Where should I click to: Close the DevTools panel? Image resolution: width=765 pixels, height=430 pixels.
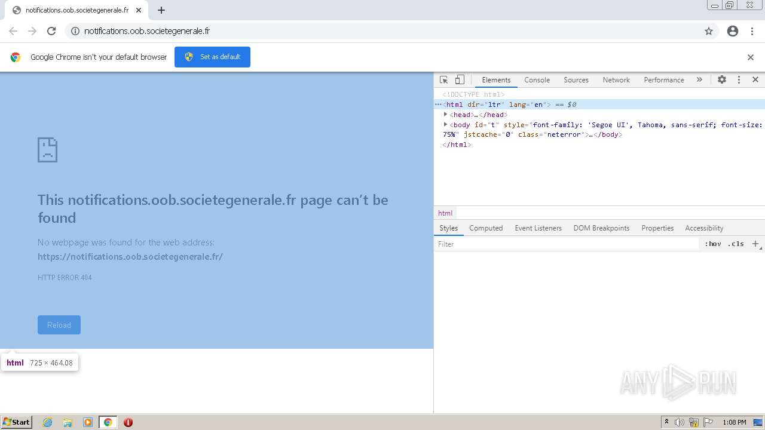[x=755, y=79]
